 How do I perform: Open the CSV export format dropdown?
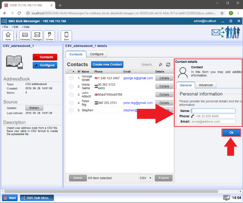pyautogui.click(x=145, y=178)
